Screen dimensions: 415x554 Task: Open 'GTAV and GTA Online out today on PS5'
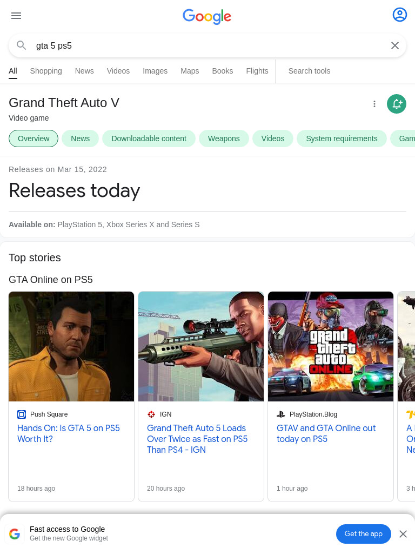pyautogui.click(x=326, y=433)
